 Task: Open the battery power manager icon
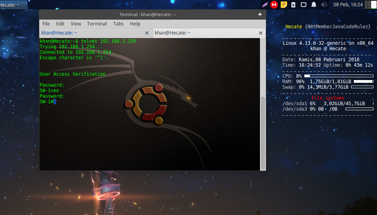point(293,5)
